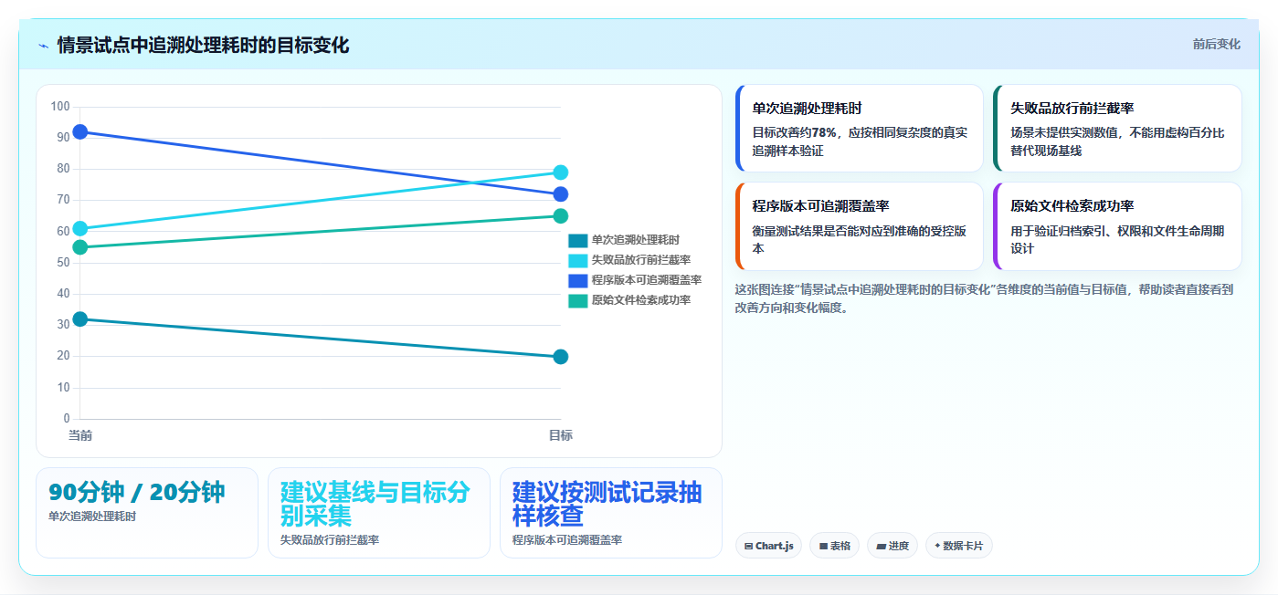Click the dark blue data point at 72 for 目标
The image size is (1278, 595).
click(x=561, y=194)
